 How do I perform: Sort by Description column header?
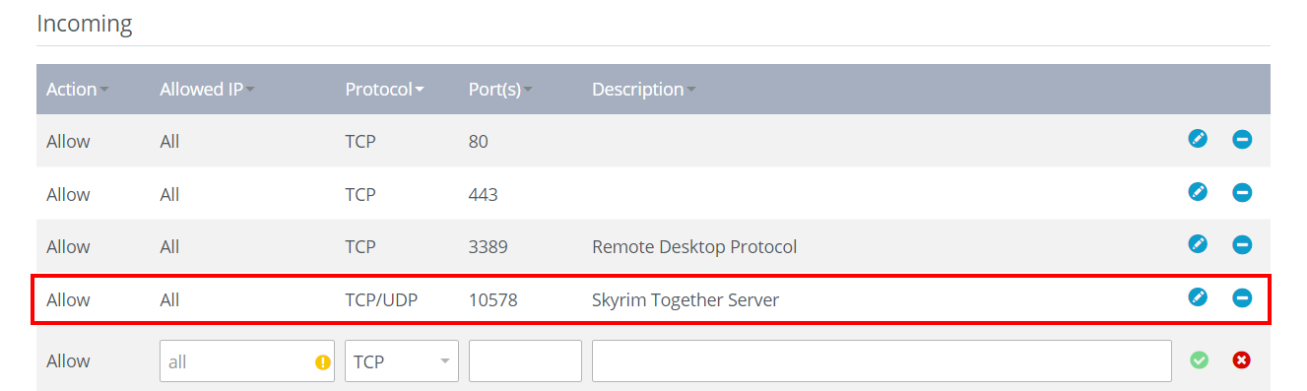coord(644,89)
